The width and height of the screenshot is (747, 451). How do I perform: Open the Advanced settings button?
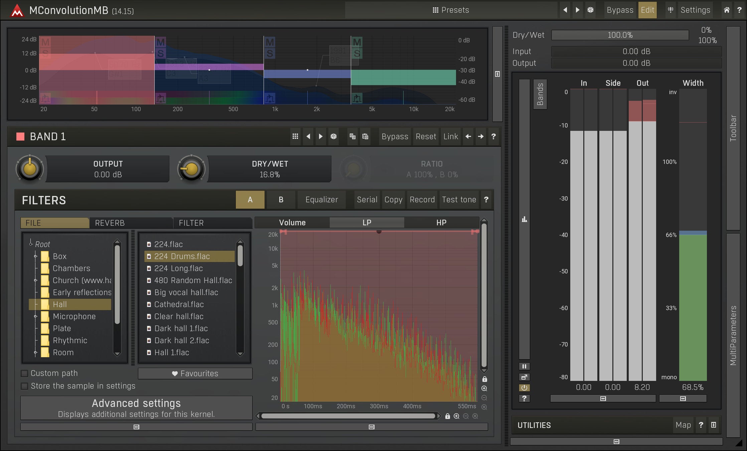(136, 408)
